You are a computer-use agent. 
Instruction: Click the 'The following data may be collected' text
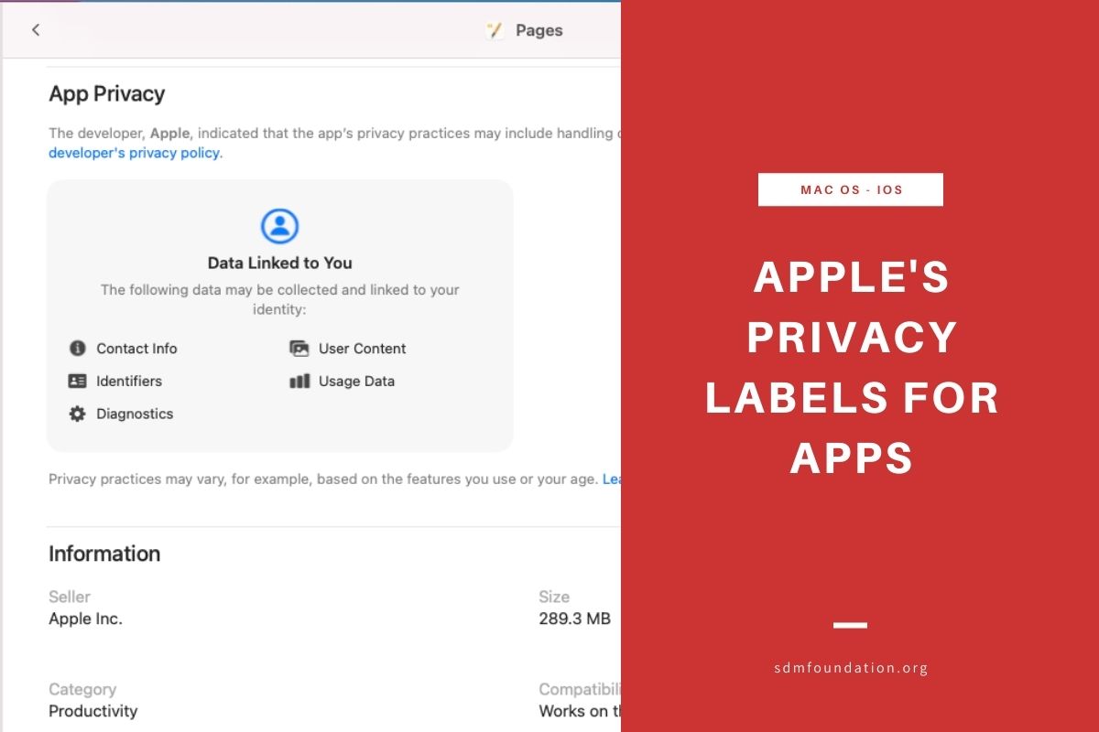(279, 299)
